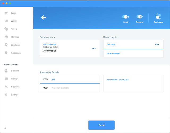
Task: Select the Networks icon
Action: (6, 87)
